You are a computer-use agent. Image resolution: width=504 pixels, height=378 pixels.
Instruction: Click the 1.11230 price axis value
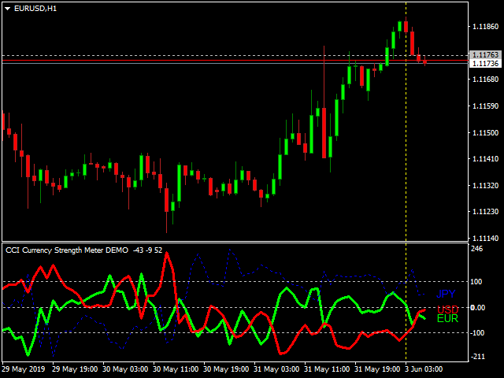[x=485, y=212]
